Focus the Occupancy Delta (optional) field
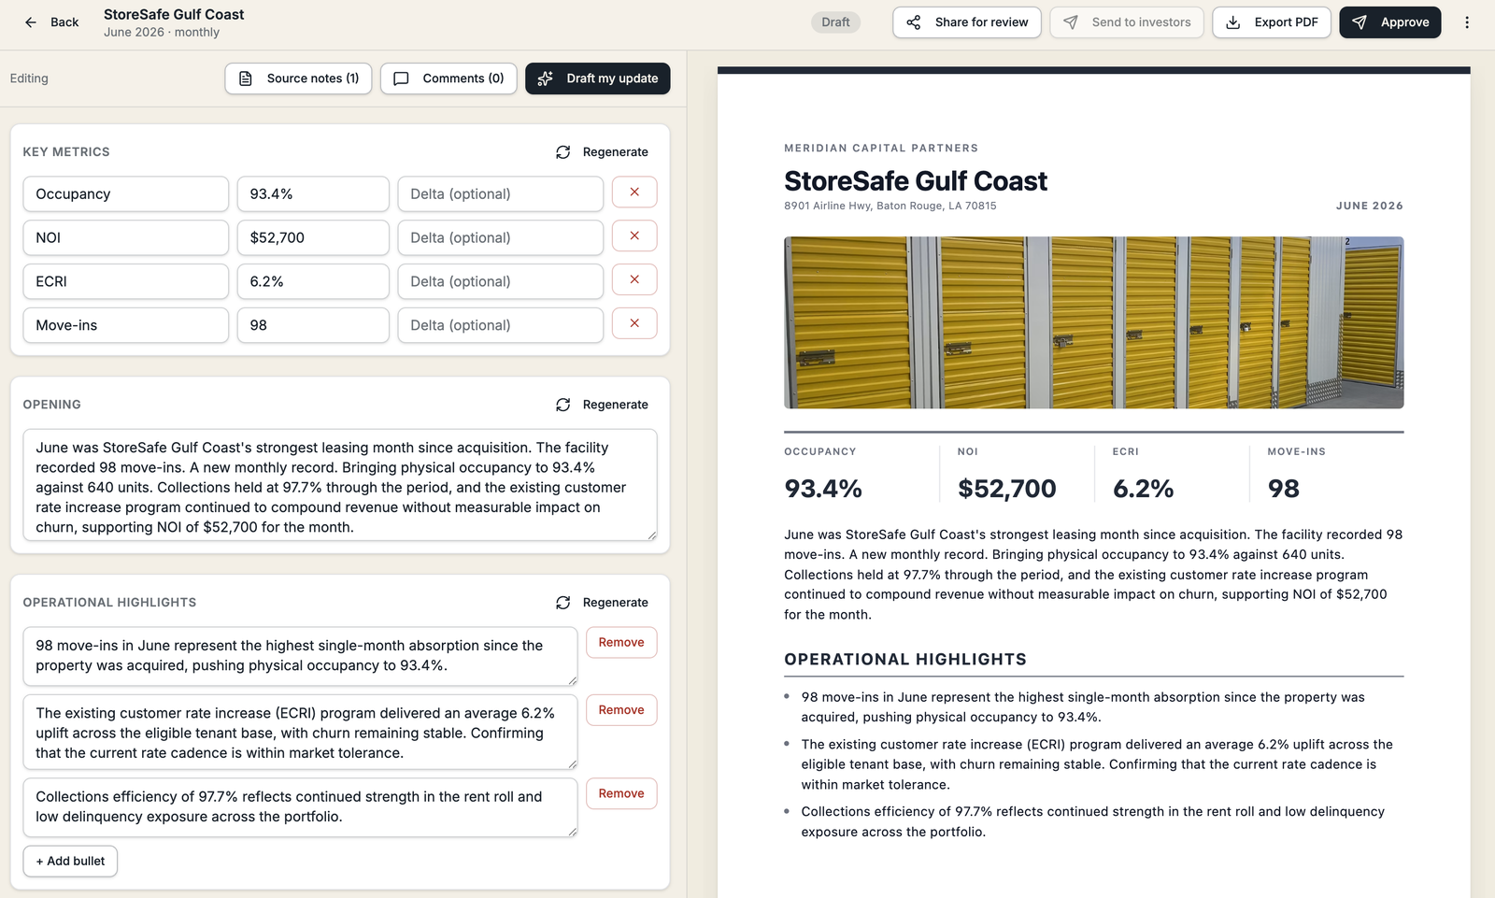The height and width of the screenshot is (898, 1495). pyautogui.click(x=501, y=194)
